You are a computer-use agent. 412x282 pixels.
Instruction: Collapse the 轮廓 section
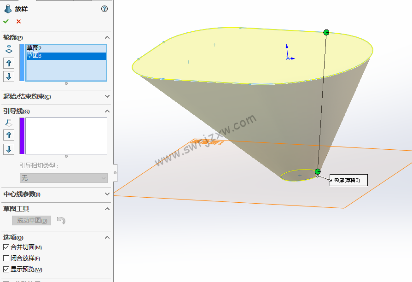[x=107, y=37]
